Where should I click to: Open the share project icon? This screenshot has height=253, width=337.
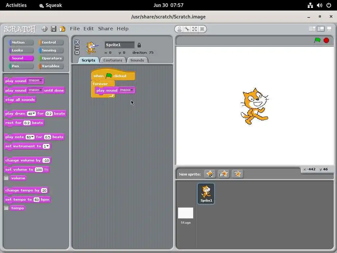[x=62, y=29]
